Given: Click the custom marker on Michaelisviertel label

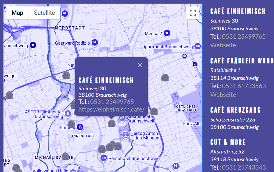Looking at the screenshot, I should click(x=66, y=156).
